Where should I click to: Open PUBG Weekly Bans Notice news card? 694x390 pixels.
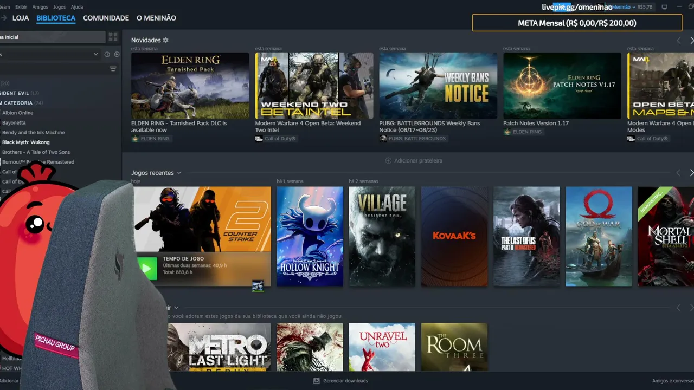point(438,86)
